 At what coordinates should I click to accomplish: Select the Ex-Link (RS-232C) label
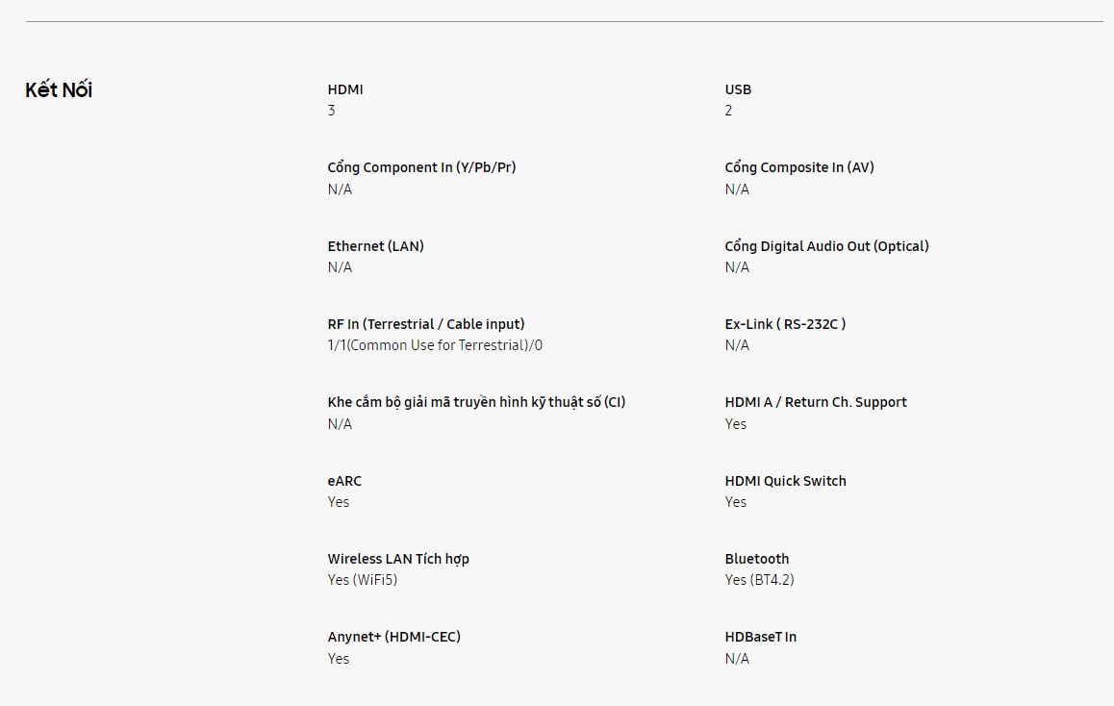click(785, 324)
